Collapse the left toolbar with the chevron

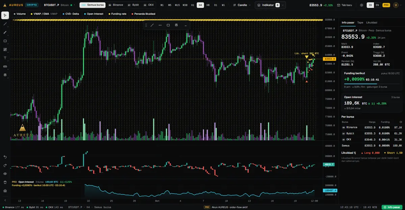tap(5, 200)
